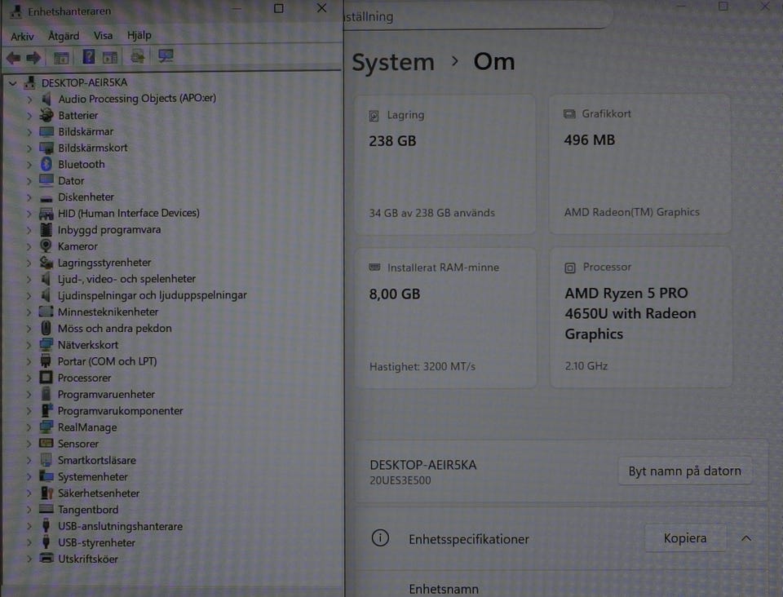Select the RealManage tree row
Image resolution: width=783 pixels, height=597 pixels.
point(87,427)
